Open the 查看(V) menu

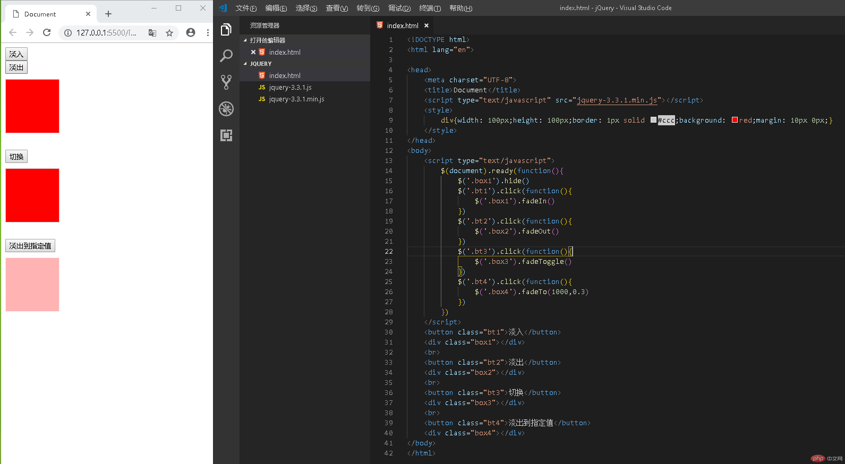pos(337,8)
